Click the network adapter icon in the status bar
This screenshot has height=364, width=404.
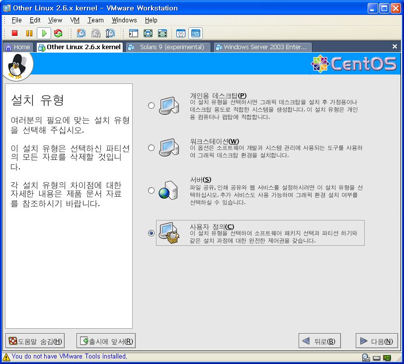[x=387, y=357]
